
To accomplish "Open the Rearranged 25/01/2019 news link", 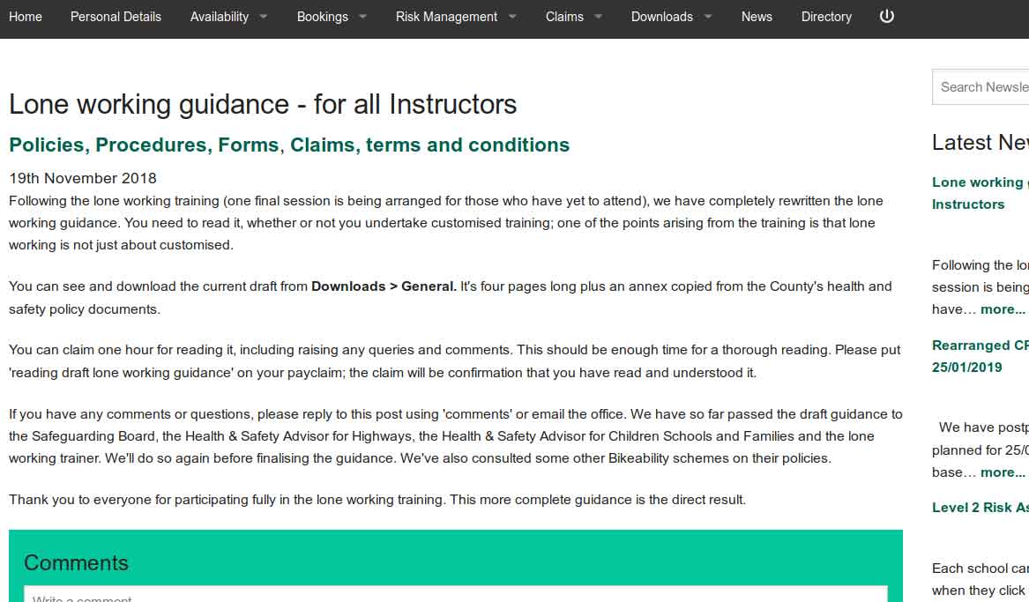I will click(981, 356).
